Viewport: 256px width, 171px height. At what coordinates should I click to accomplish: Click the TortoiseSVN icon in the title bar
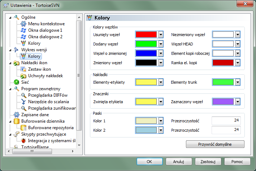click(x=6, y=5)
